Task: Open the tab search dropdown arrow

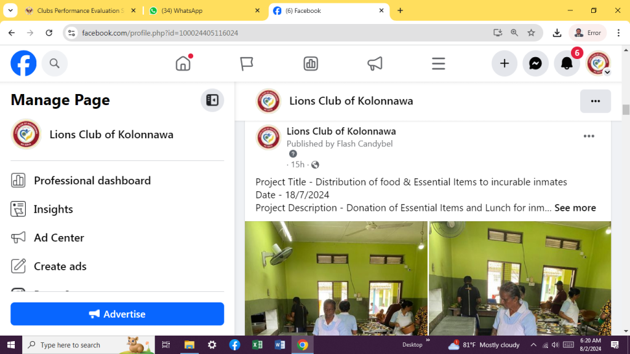Action: [10, 10]
